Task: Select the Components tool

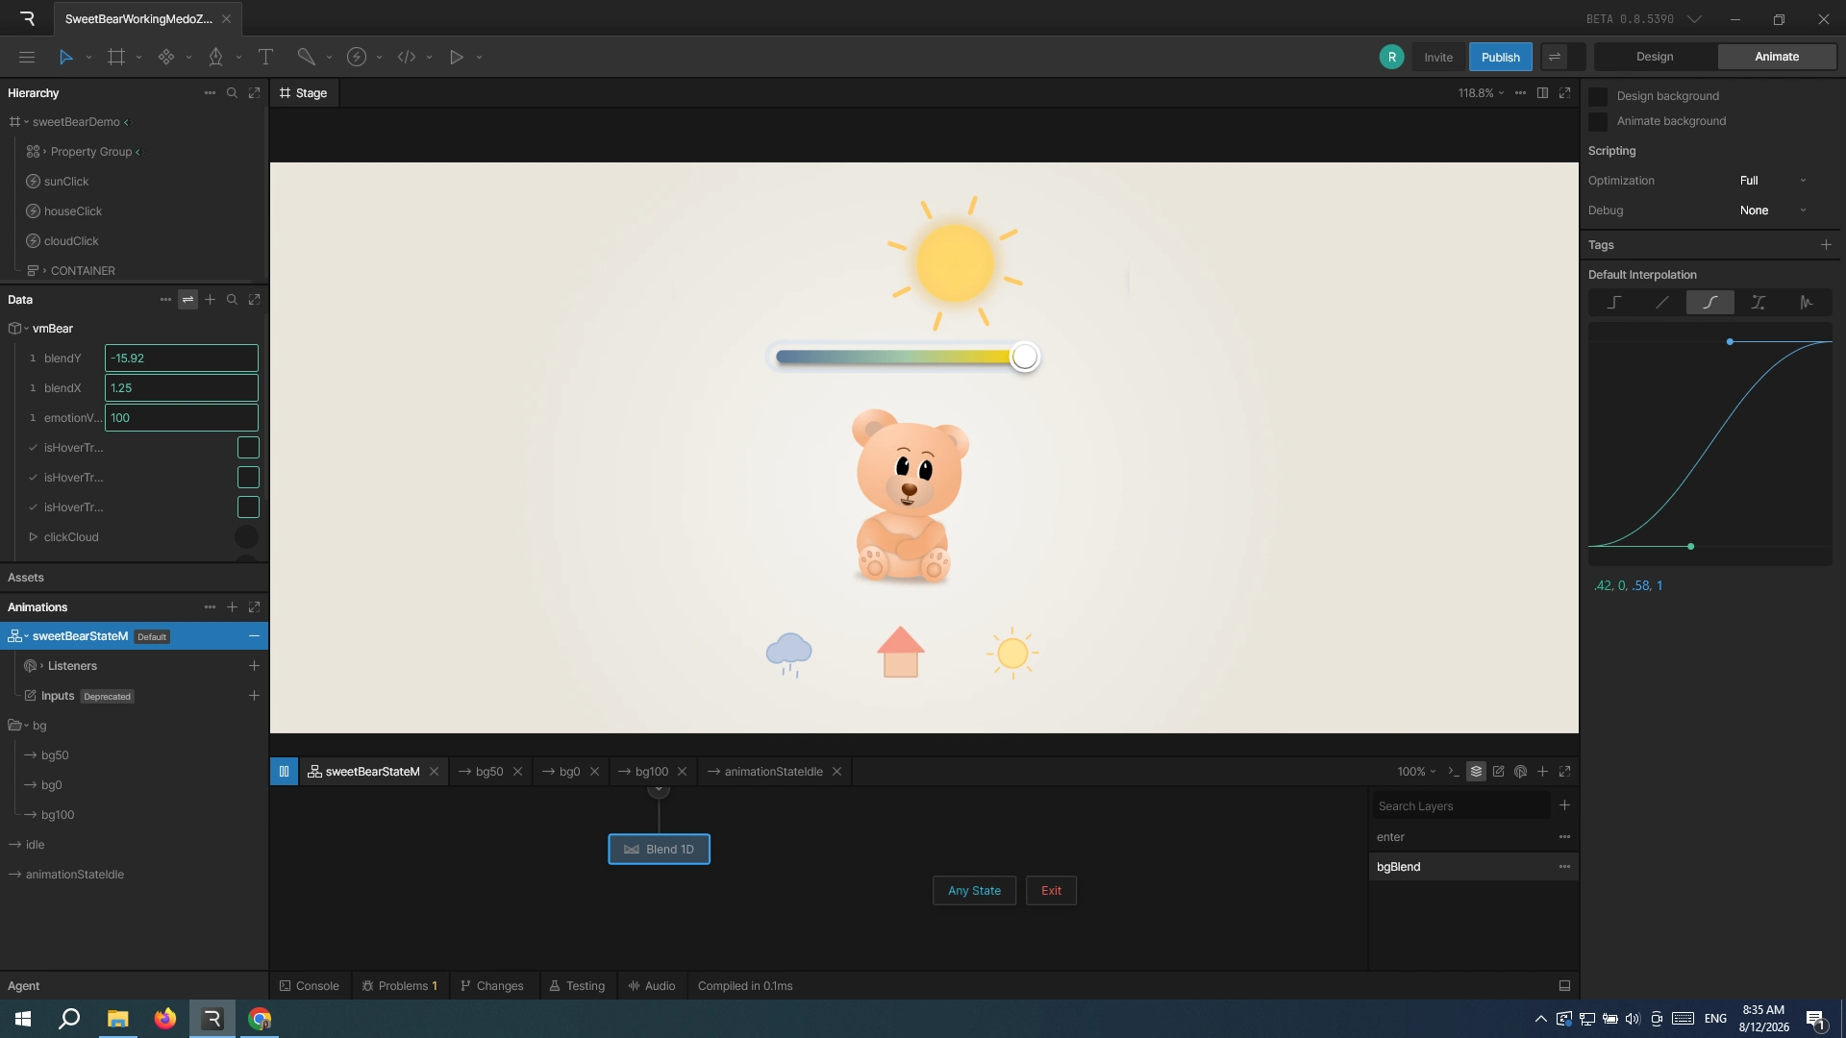Action: (x=166, y=57)
